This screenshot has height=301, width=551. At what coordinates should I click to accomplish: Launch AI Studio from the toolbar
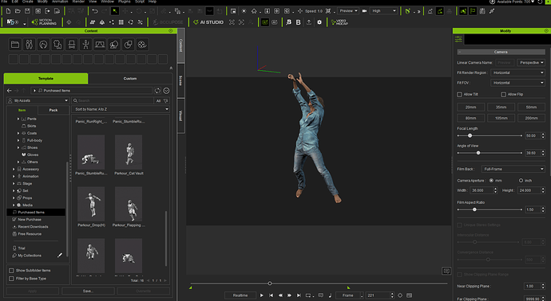208,22
